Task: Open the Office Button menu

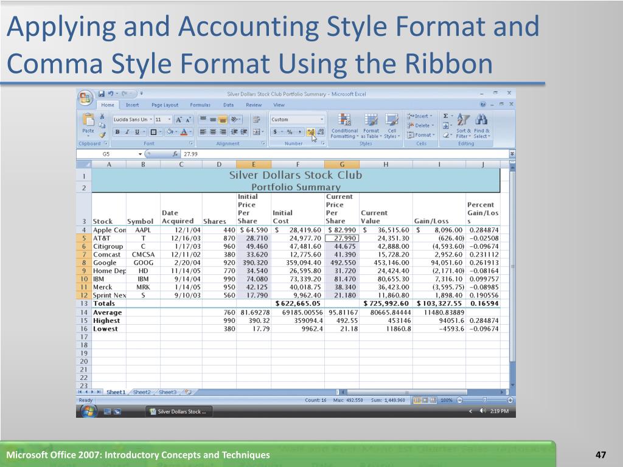Action: pos(85,97)
